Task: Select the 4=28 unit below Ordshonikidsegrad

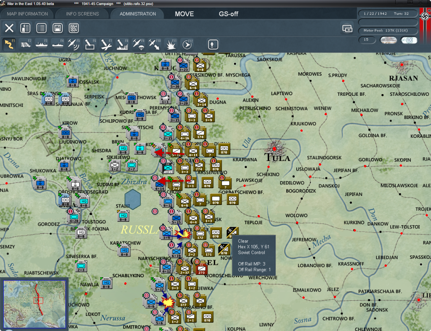Action: 74,217
